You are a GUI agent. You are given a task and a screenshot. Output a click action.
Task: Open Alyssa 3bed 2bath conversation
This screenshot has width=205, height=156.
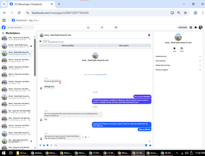click(17, 134)
